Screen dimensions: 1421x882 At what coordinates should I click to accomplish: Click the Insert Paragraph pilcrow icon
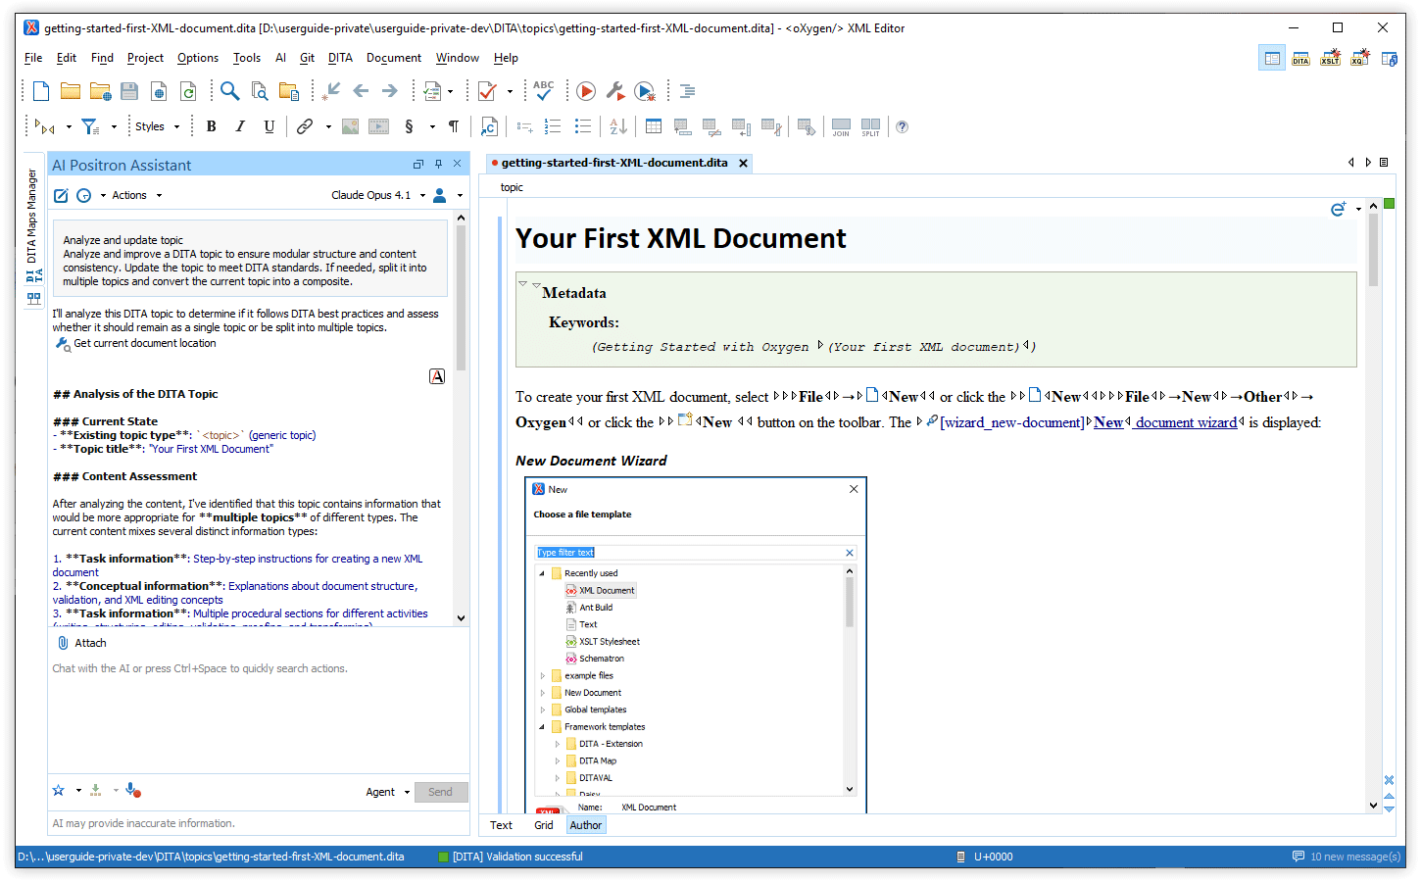click(454, 126)
